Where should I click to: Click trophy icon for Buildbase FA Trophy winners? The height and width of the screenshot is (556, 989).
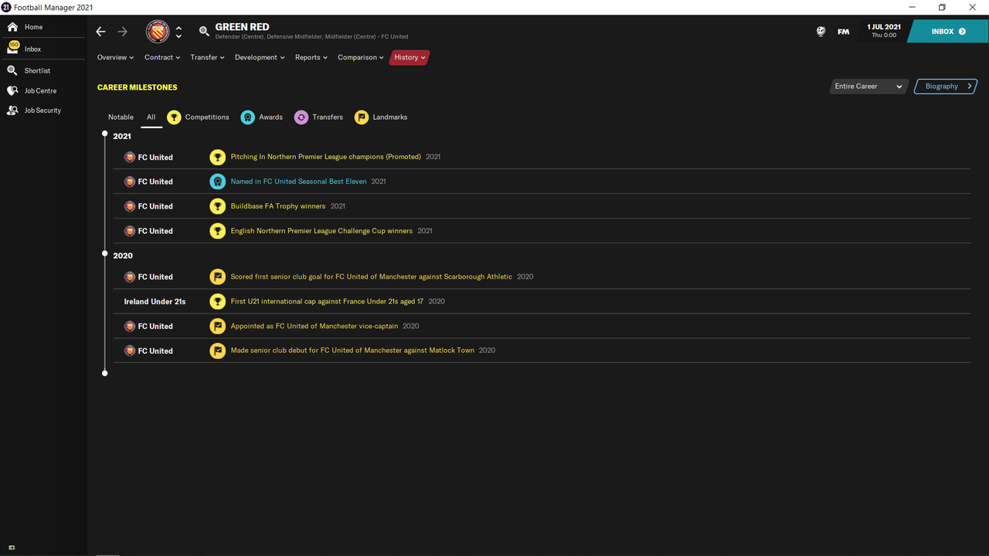(218, 206)
